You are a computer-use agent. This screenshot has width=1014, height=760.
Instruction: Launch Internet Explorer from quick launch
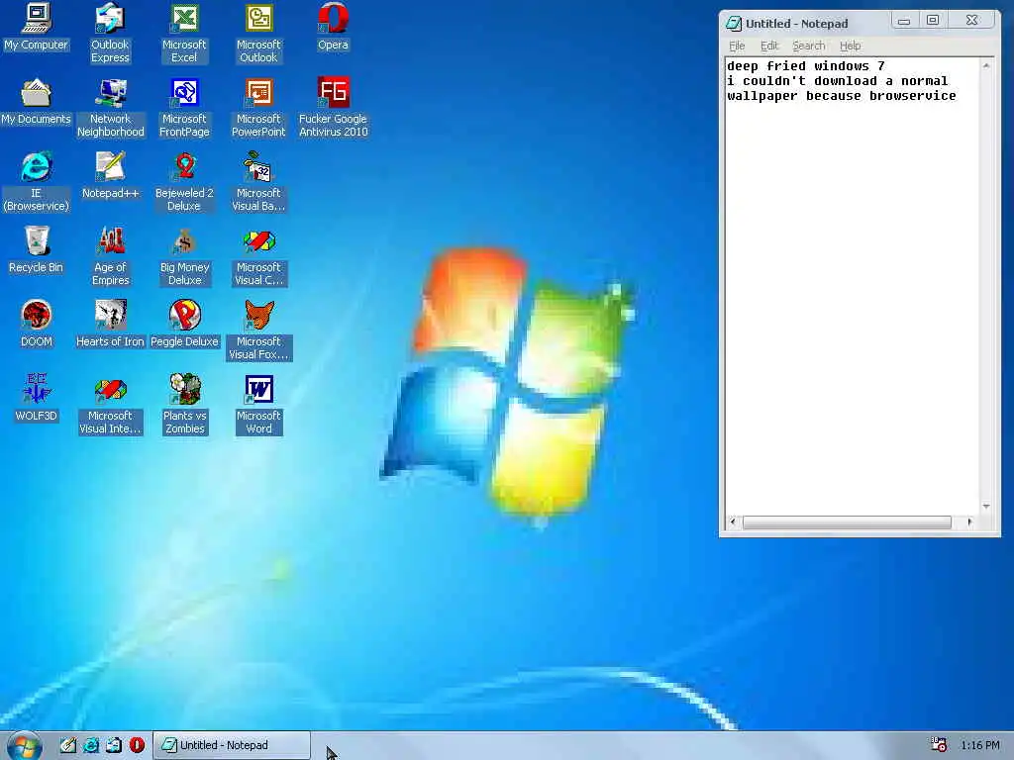(x=91, y=745)
